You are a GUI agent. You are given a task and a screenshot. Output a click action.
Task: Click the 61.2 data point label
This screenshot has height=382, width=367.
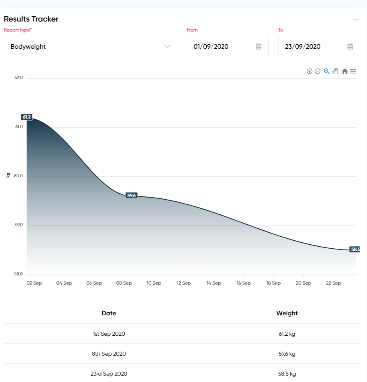(27, 117)
